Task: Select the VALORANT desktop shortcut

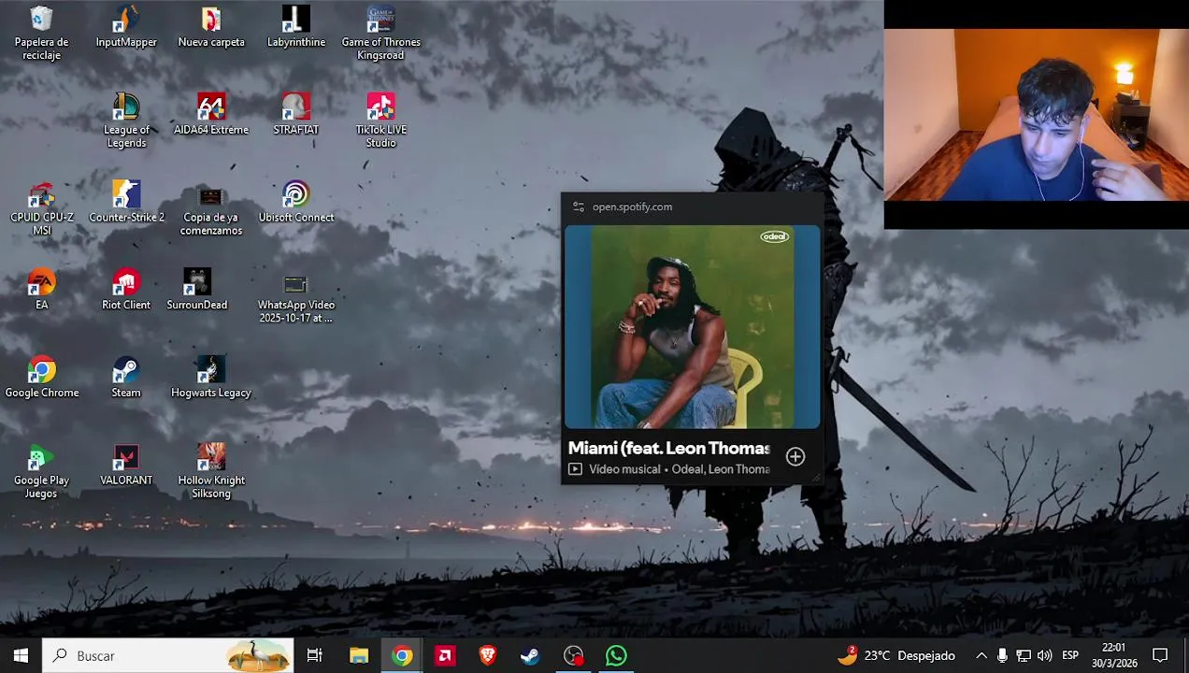Action: [x=126, y=465]
